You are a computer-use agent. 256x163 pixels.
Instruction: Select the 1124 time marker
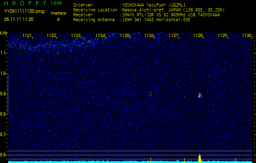[100, 36]
